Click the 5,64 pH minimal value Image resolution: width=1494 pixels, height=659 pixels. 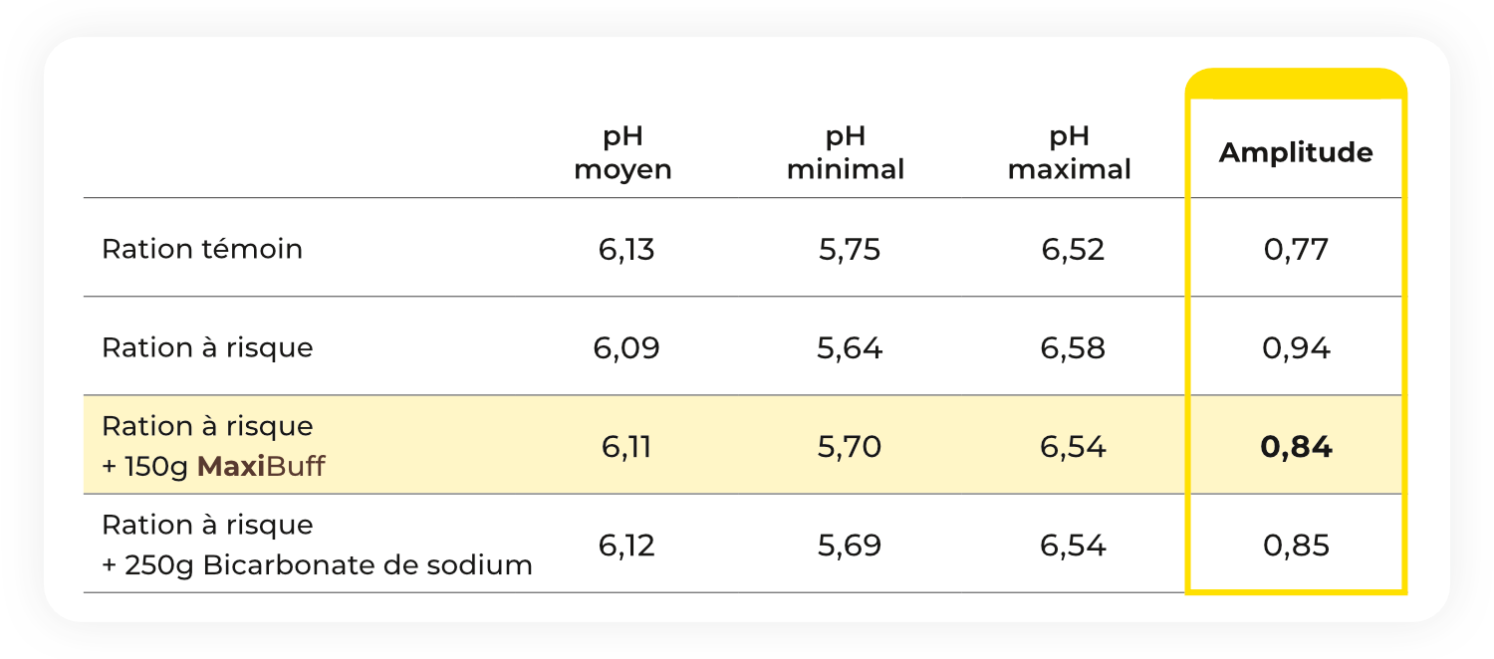[850, 348]
